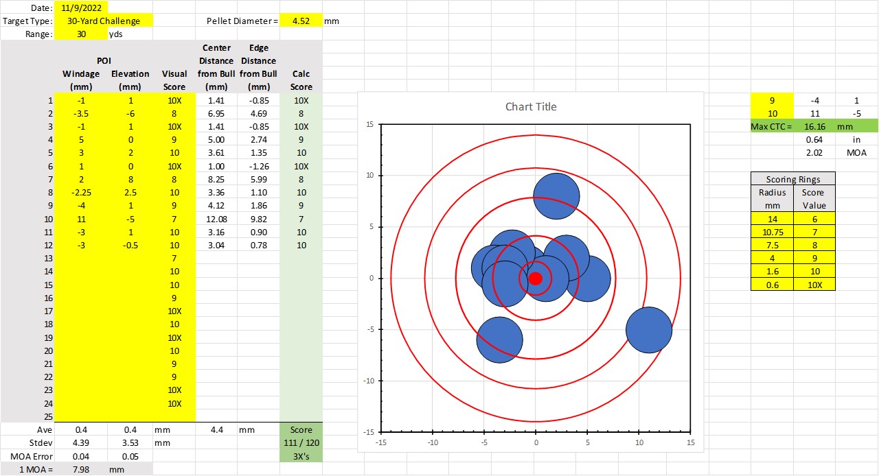Click the 'Chart Title' text on the chart
879x476 pixels.
(x=531, y=106)
